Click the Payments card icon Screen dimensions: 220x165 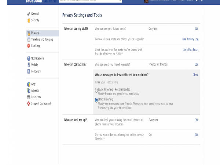[29, 97]
